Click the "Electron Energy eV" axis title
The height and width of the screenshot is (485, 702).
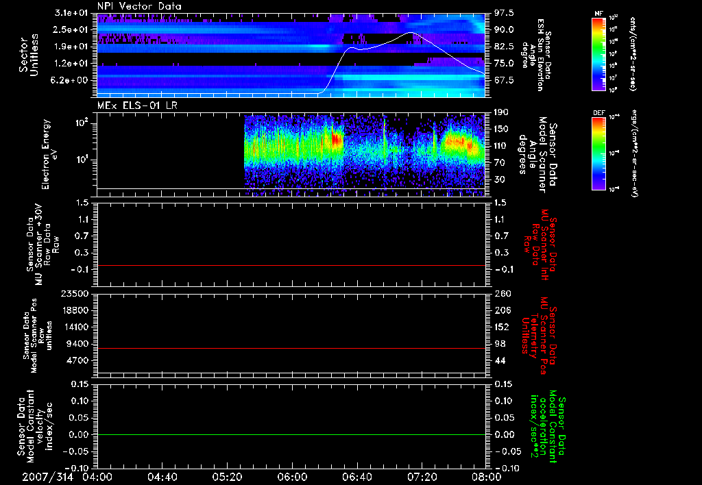(x=49, y=154)
